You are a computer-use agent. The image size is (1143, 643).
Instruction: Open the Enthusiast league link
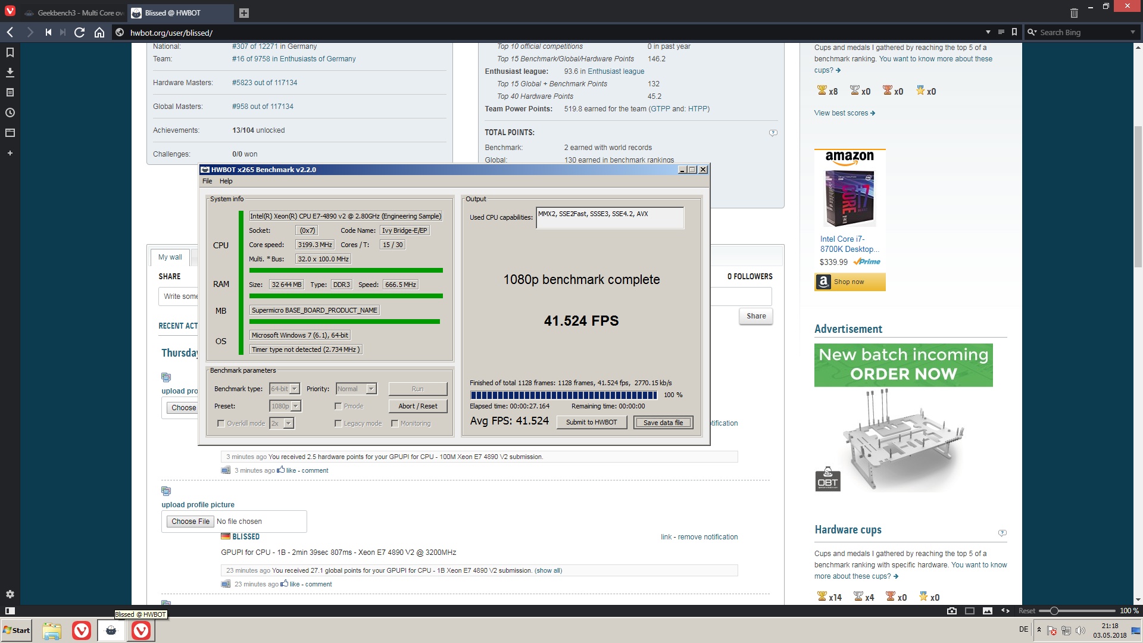(616, 71)
